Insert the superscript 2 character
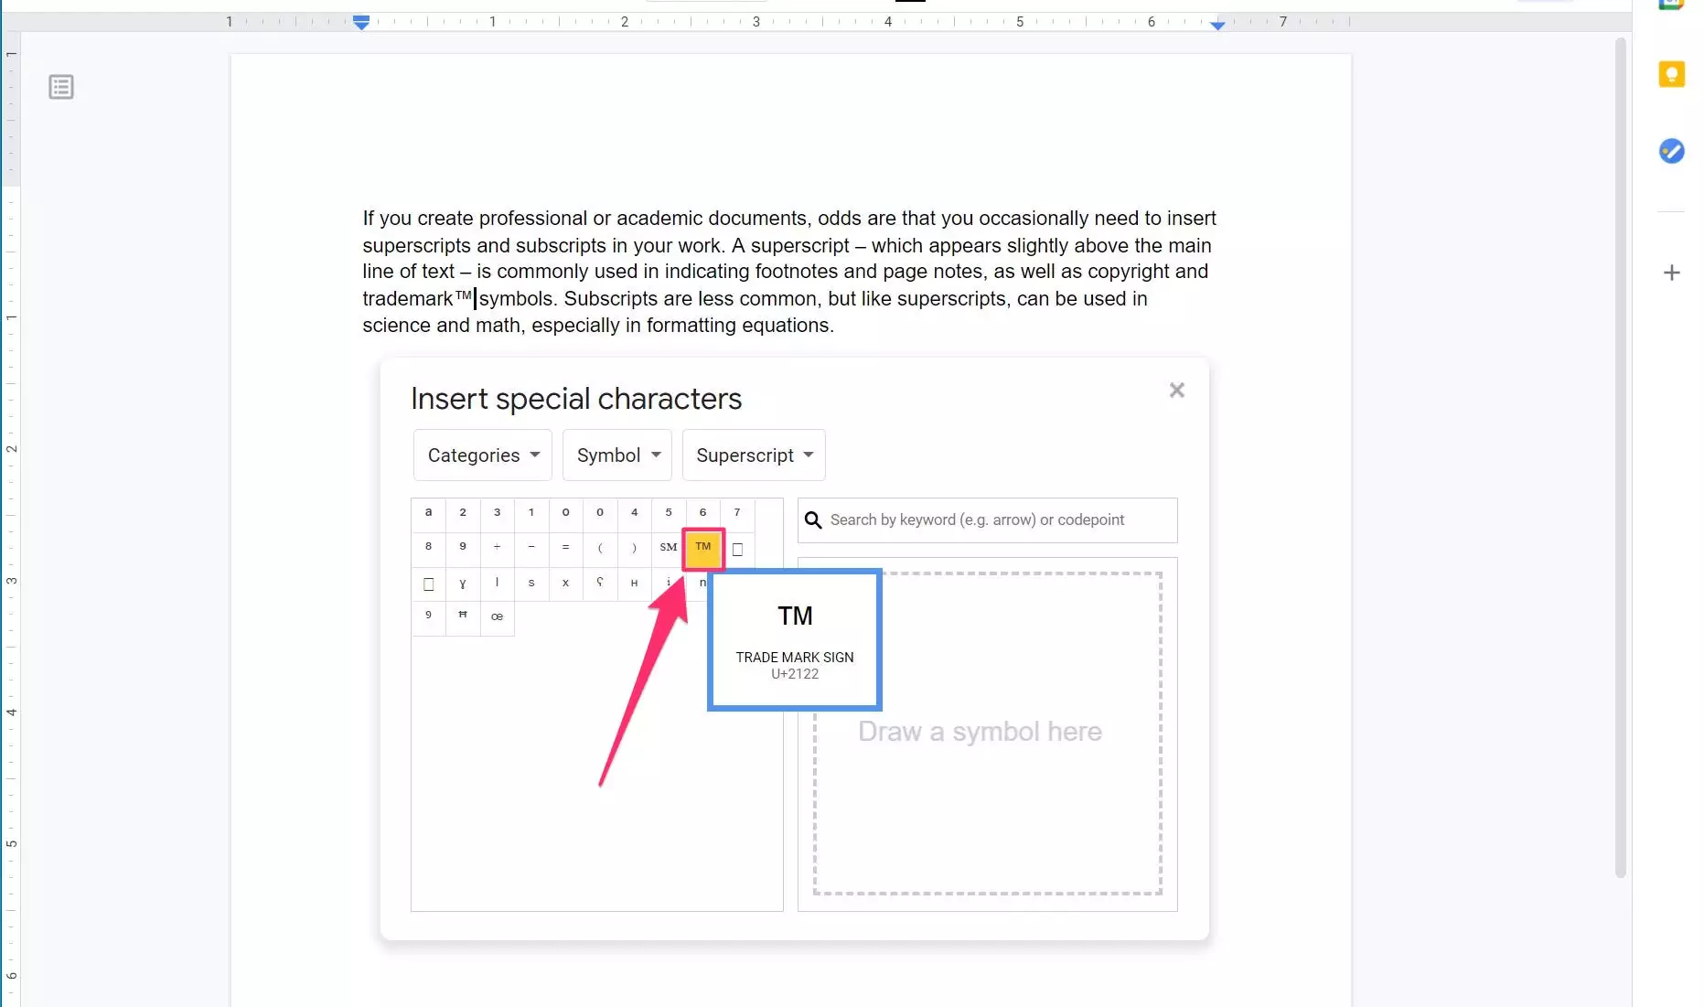 [x=463, y=513]
